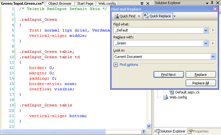Select the Web.config file in Solution Explorer
Image resolution: width=221 pixels, height=135 pixels.
point(178,97)
